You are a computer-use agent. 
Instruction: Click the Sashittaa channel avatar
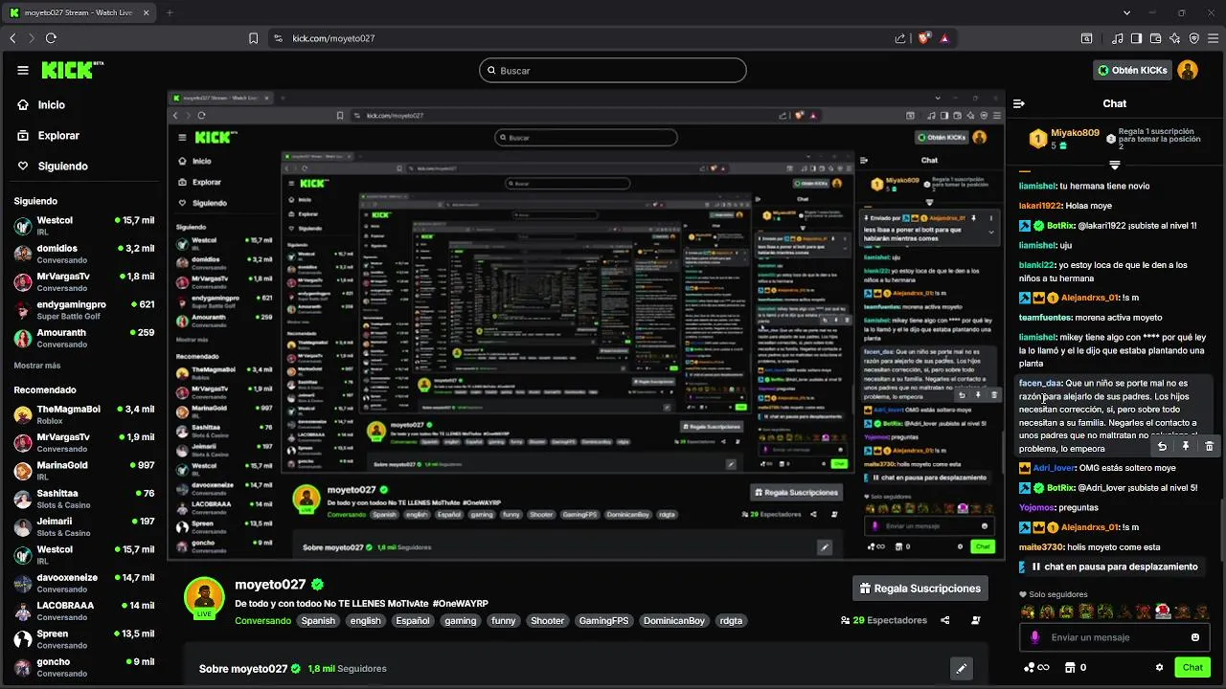[x=22, y=500]
